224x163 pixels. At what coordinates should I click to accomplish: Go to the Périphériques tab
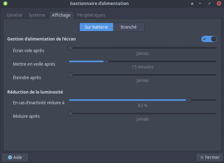[91, 15]
